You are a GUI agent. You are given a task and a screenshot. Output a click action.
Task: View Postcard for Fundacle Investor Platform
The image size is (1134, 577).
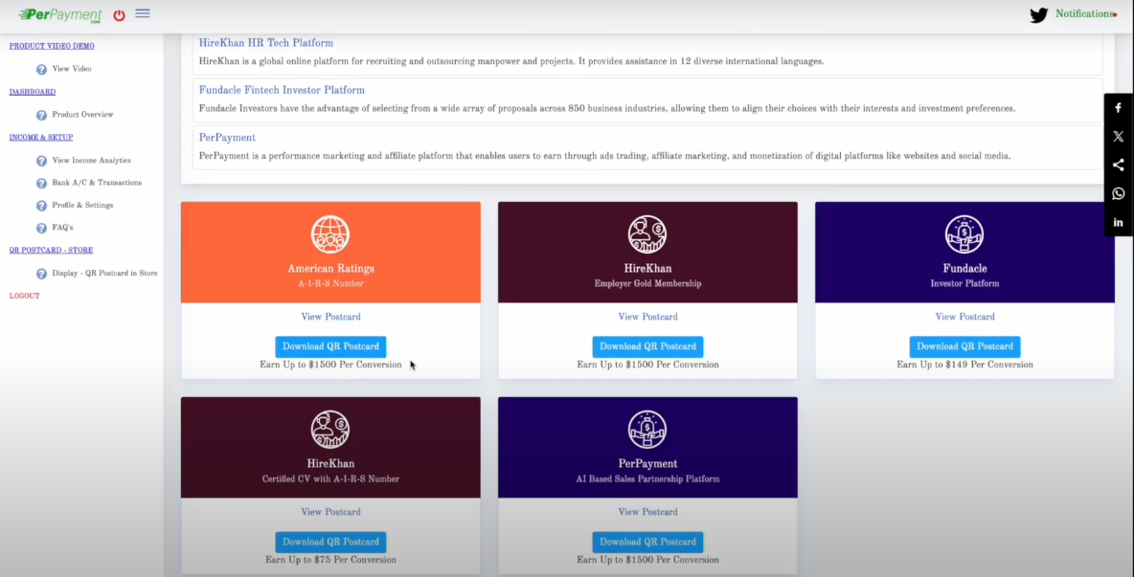tap(964, 317)
